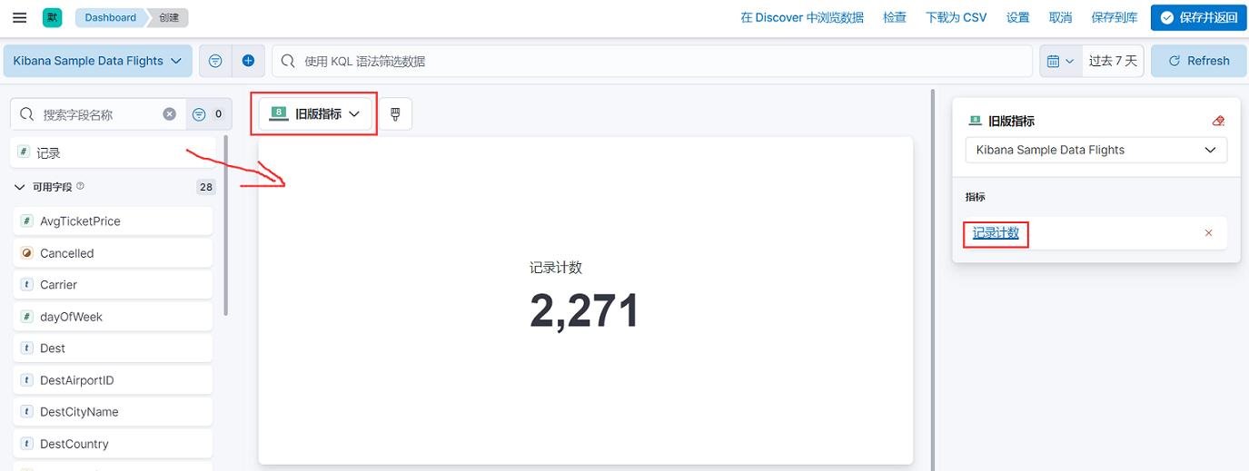Focus the KQL query input field
Viewport: 1249px width, 471px height.
pos(652,61)
